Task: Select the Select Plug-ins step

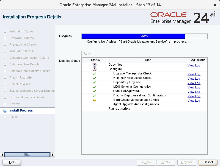Action: coord(20,84)
